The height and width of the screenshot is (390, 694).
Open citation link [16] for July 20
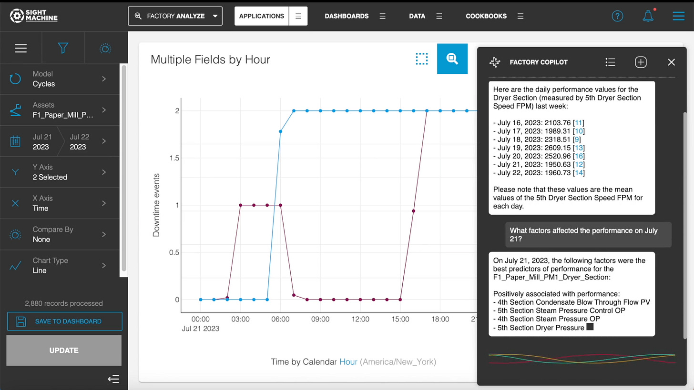[x=579, y=156]
